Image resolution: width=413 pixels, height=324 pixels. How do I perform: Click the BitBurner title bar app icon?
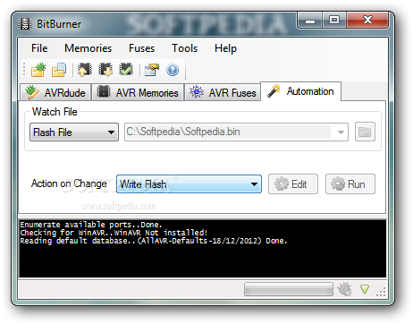coord(25,24)
